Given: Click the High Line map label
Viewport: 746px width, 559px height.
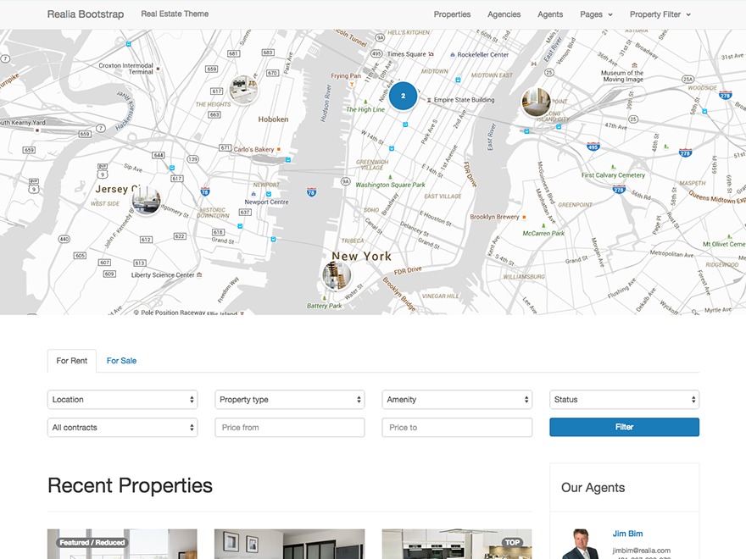Looking at the screenshot, I should [x=365, y=109].
